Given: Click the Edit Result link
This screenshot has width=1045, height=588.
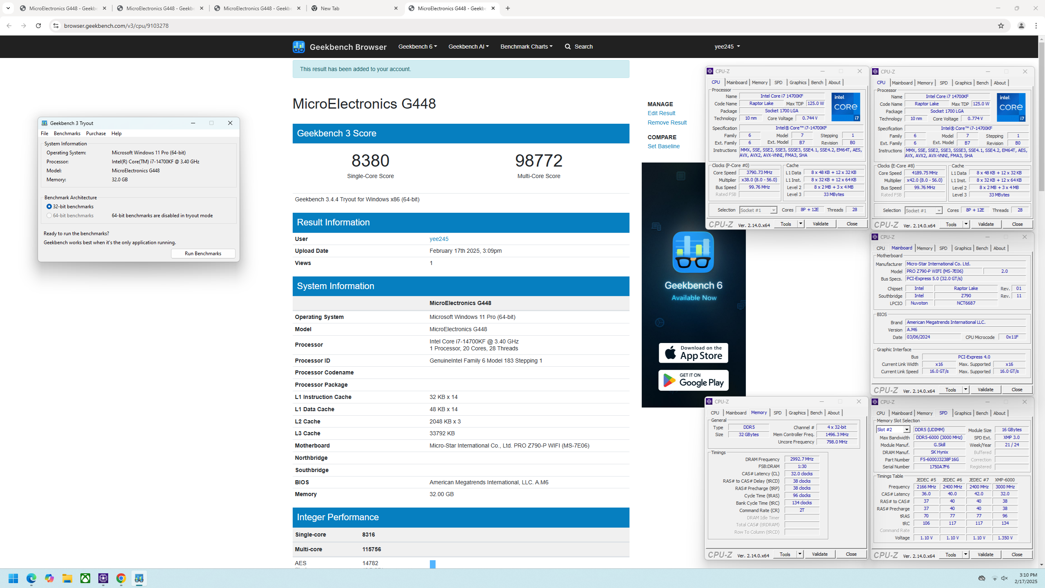Looking at the screenshot, I should (661, 113).
